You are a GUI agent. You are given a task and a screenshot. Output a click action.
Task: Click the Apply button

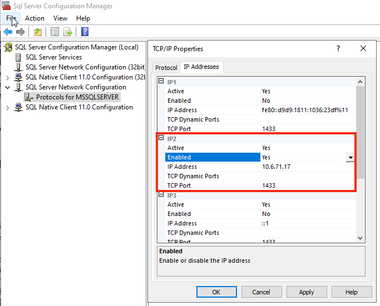[307, 292]
